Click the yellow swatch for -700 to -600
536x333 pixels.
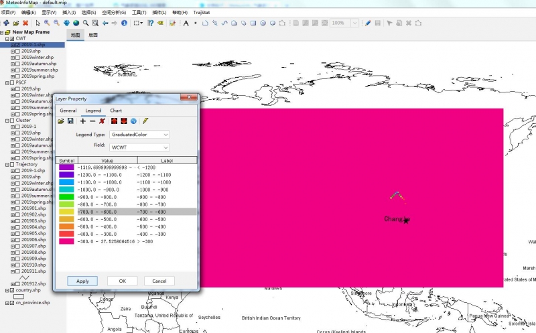coord(66,211)
